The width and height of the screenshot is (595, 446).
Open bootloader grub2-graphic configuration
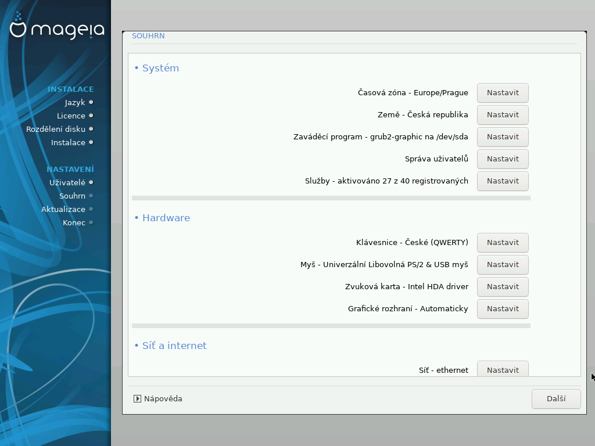point(503,137)
